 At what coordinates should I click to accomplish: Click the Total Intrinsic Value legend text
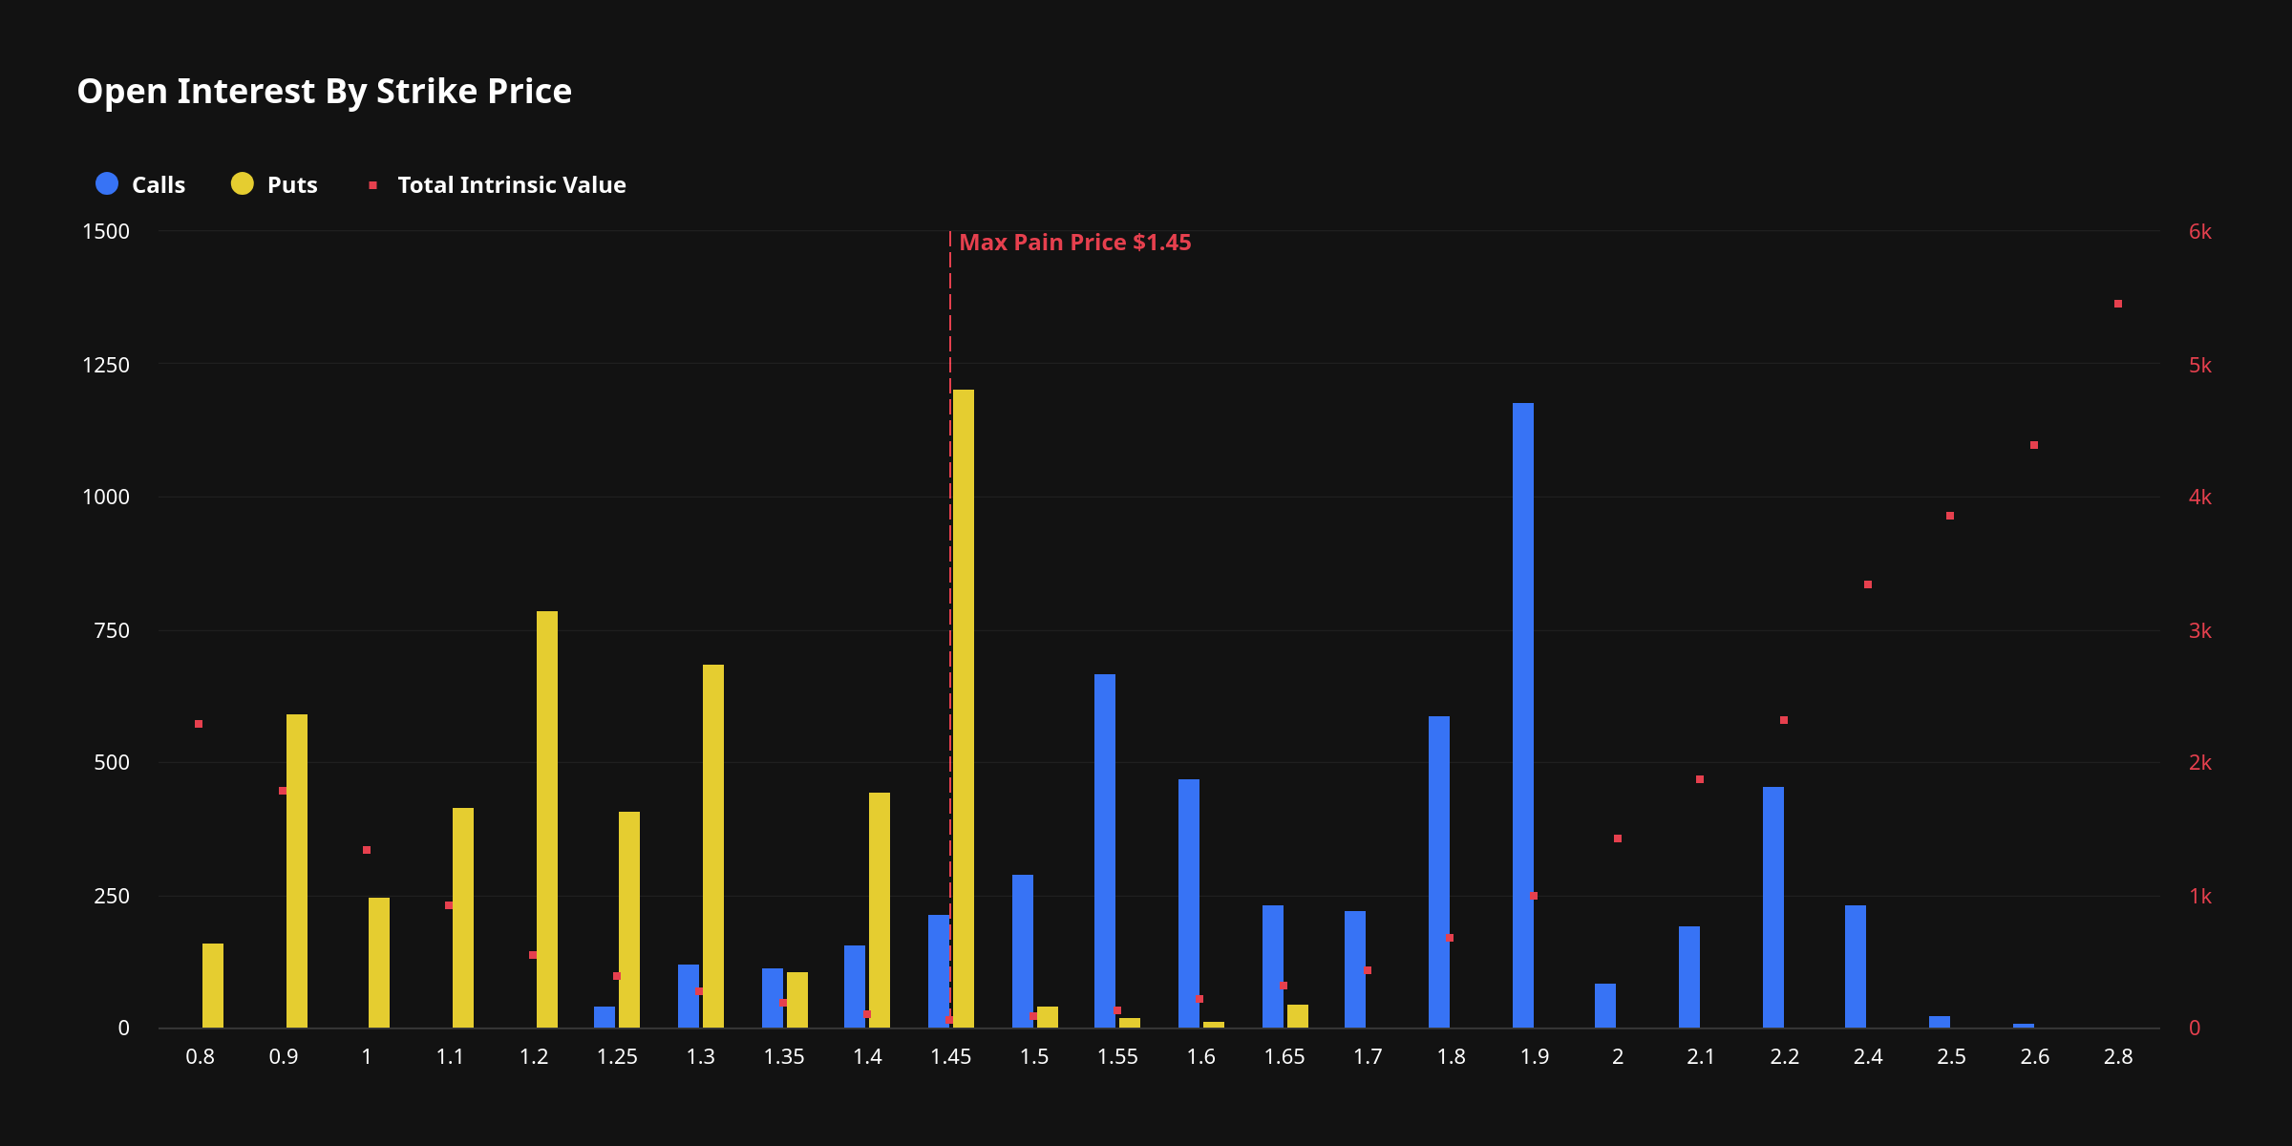510,184
